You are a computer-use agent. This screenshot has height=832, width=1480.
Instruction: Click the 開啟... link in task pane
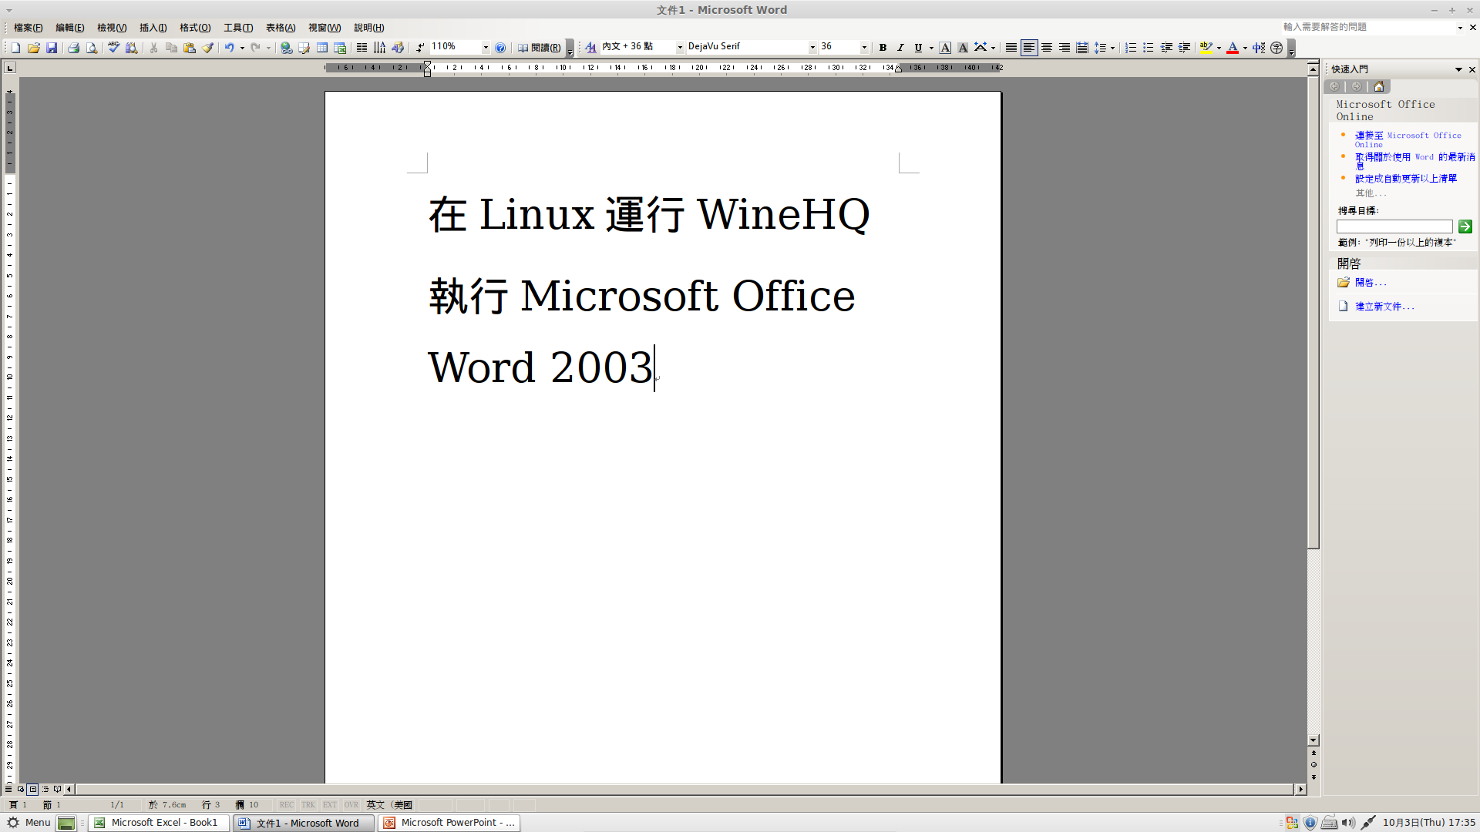tap(1371, 283)
